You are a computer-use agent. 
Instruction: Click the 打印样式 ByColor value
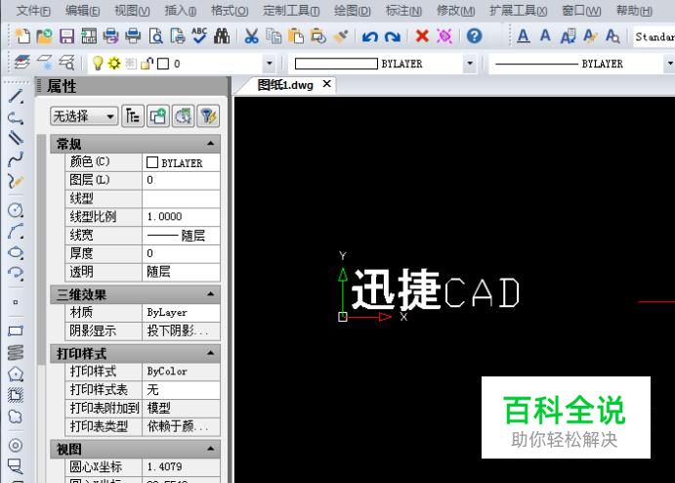coord(181,372)
